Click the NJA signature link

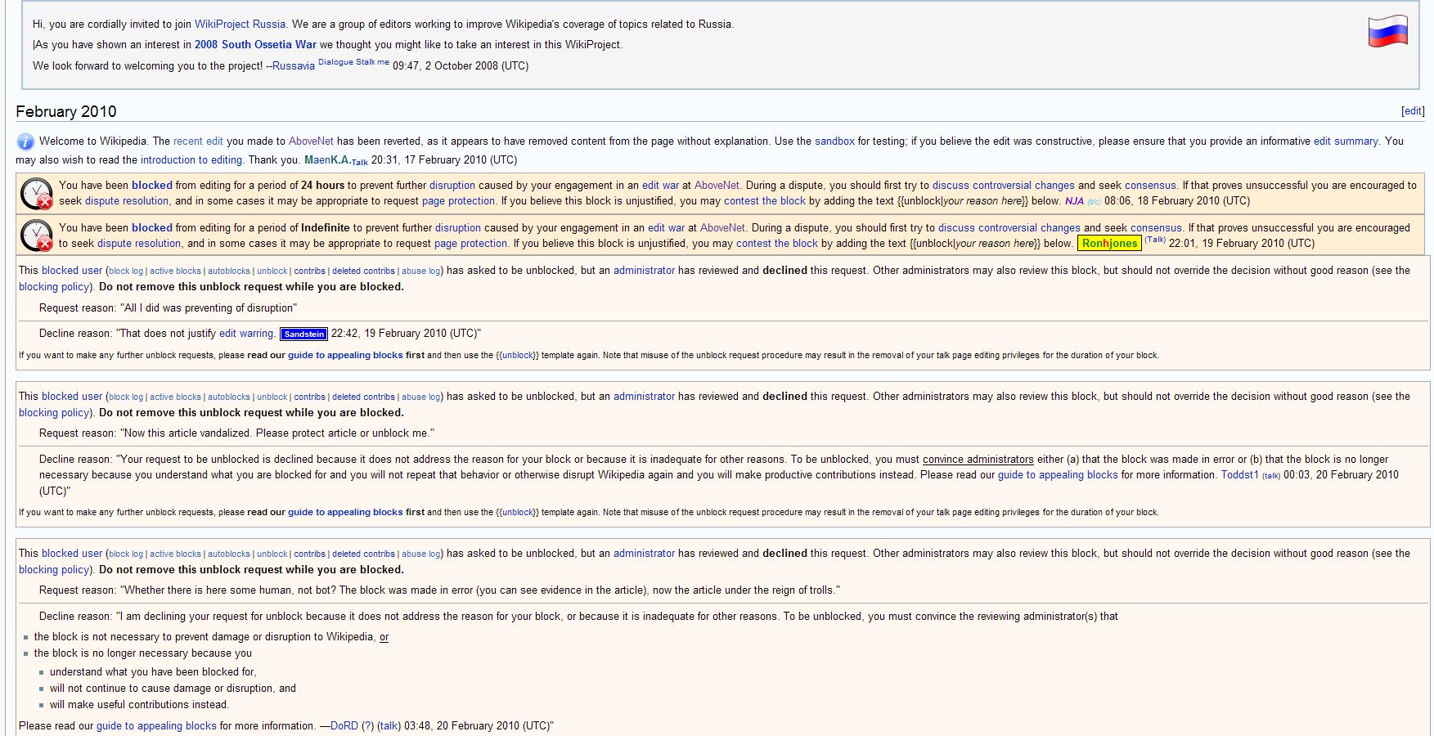[x=1074, y=201]
